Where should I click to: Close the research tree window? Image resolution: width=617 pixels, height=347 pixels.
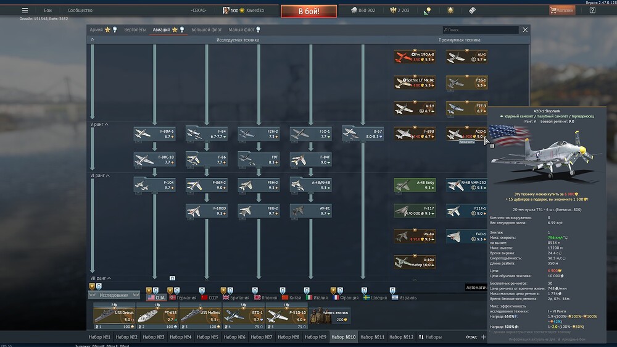click(x=525, y=30)
